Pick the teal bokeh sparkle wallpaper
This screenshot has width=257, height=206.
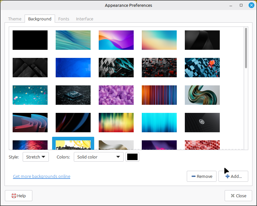coord(30,95)
